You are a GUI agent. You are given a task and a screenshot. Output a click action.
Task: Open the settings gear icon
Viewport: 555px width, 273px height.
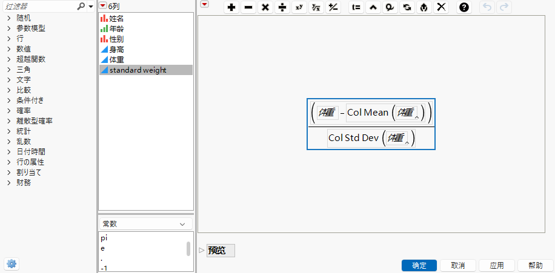coord(12,263)
